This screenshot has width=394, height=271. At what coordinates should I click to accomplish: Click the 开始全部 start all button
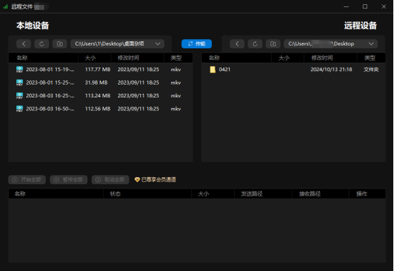(27, 179)
